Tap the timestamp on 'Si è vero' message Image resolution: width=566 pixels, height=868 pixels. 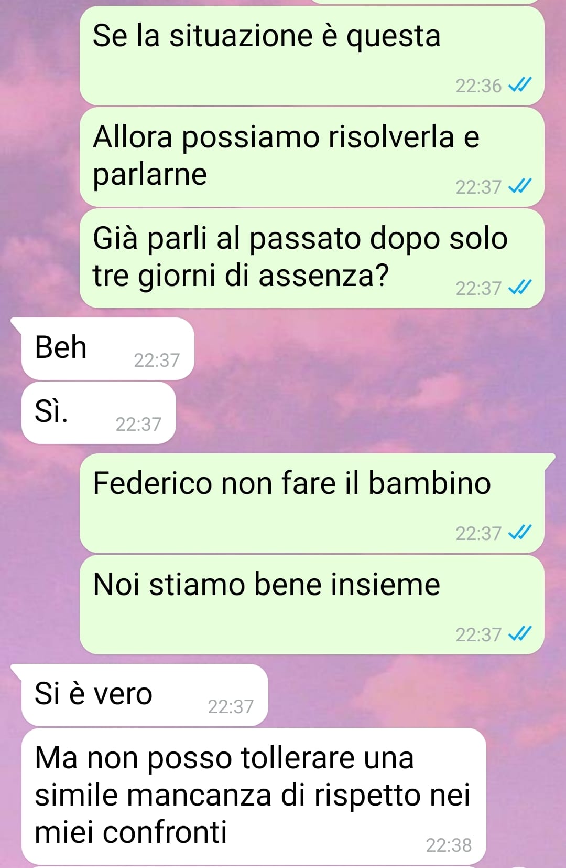pos(231,707)
